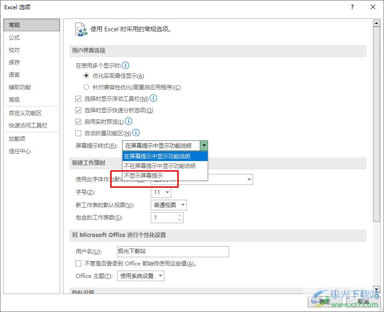Open the 信任中心 category
This screenshot has height=312, width=384.
click(32, 151)
